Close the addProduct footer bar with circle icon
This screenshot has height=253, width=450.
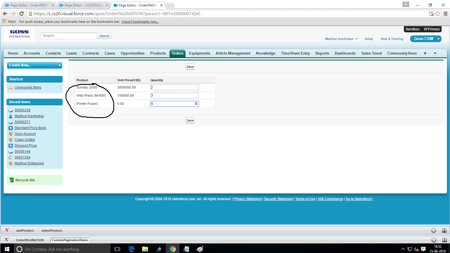(434, 231)
